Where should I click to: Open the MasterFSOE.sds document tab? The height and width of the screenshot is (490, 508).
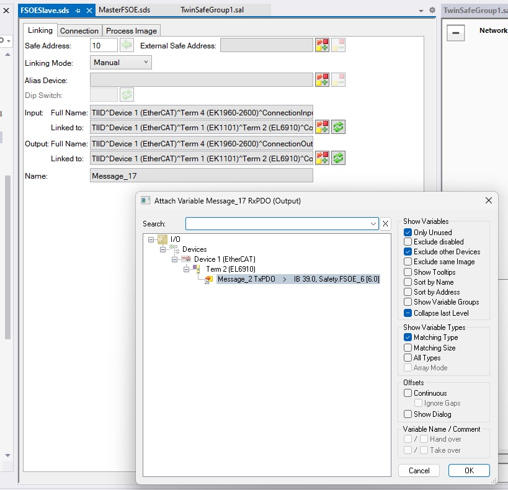124,10
